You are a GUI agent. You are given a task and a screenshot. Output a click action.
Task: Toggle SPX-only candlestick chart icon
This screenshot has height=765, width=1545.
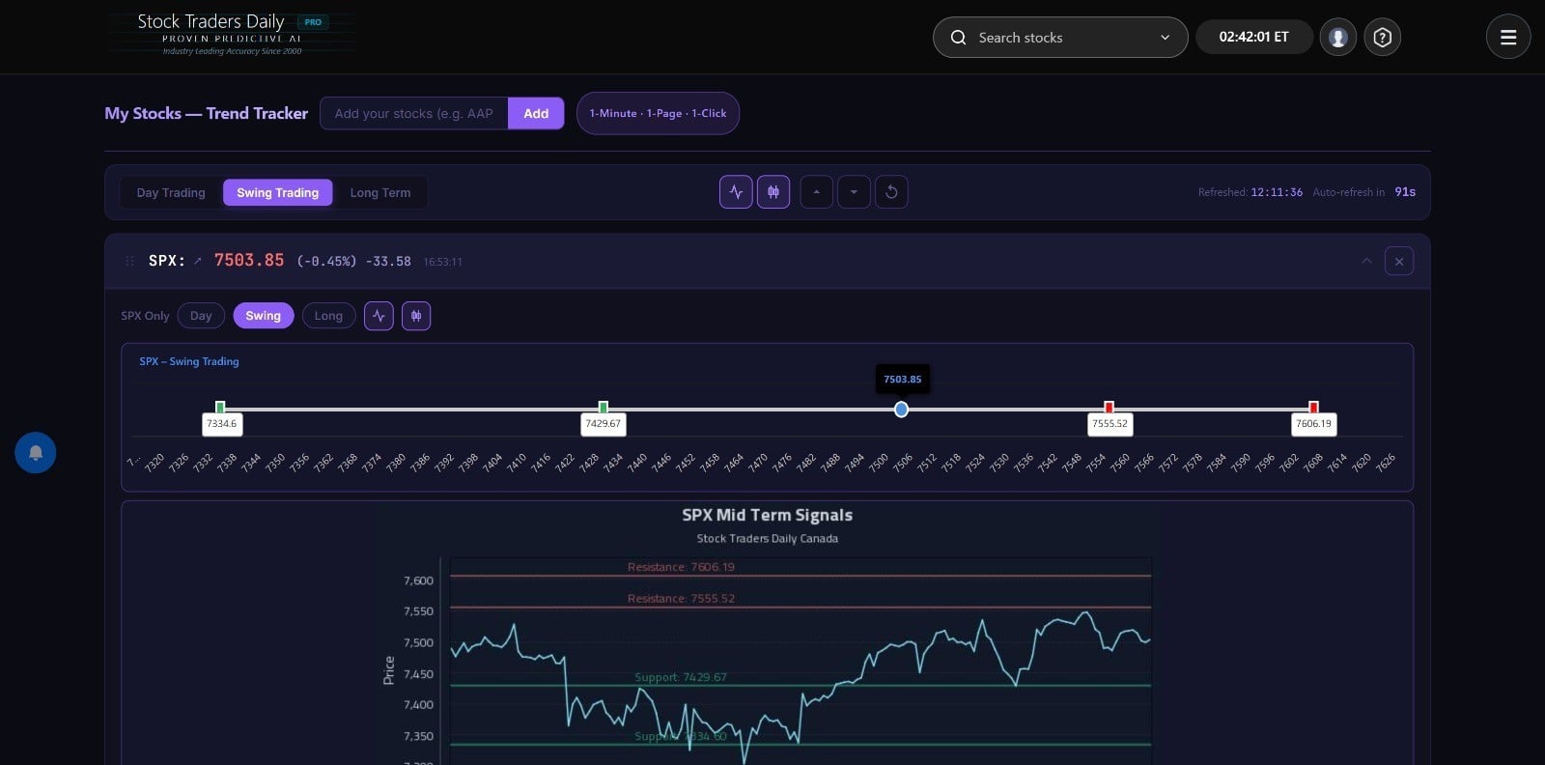pyautogui.click(x=416, y=316)
